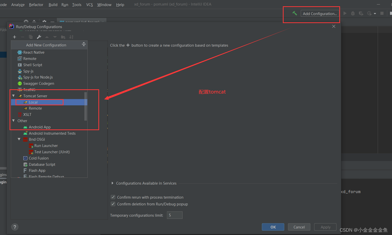Click the Android App robot icon
392x235 pixels.
point(25,127)
